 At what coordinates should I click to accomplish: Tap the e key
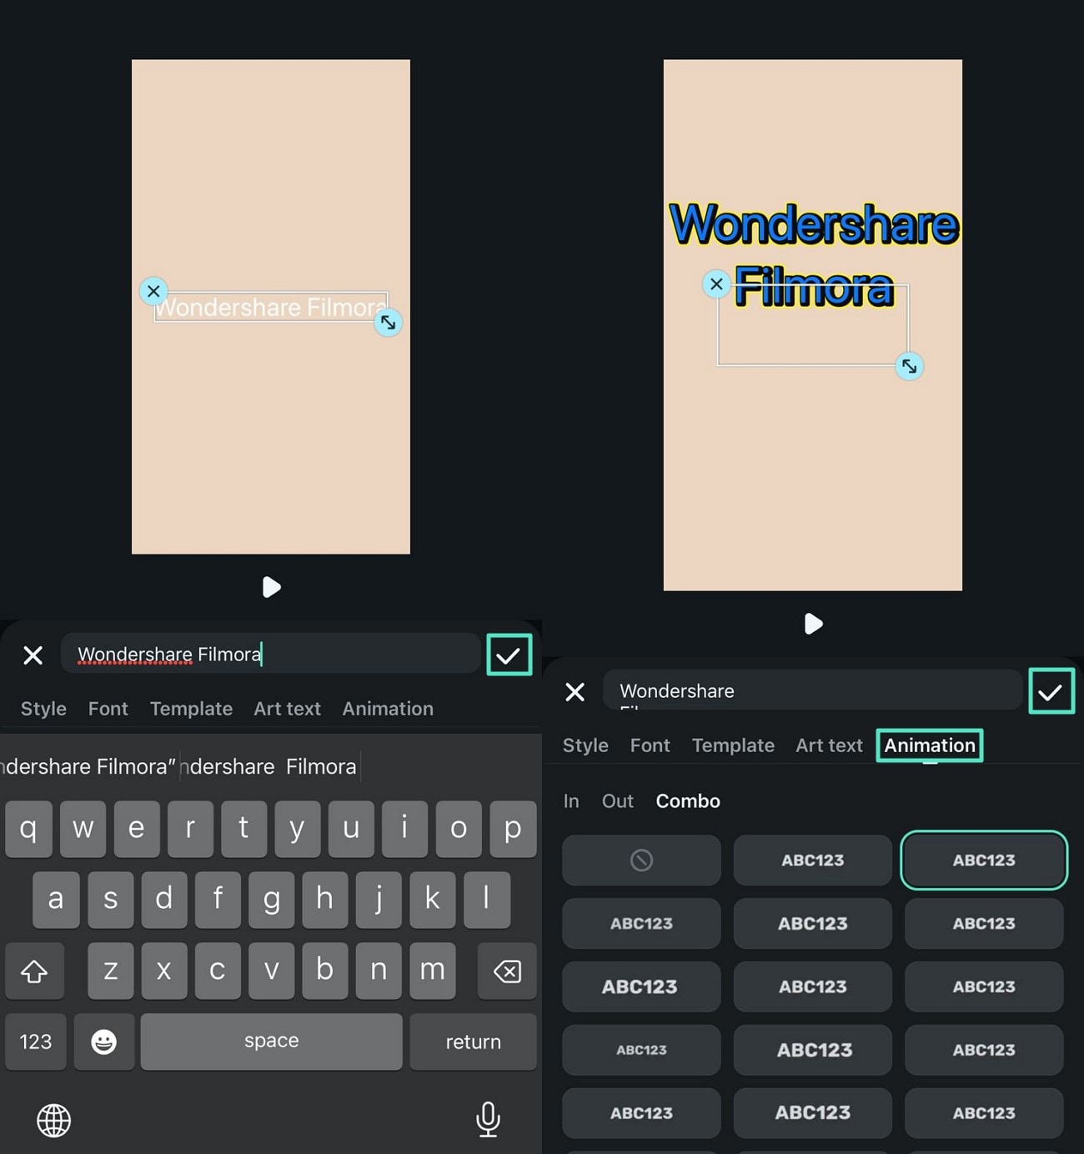click(x=136, y=829)
